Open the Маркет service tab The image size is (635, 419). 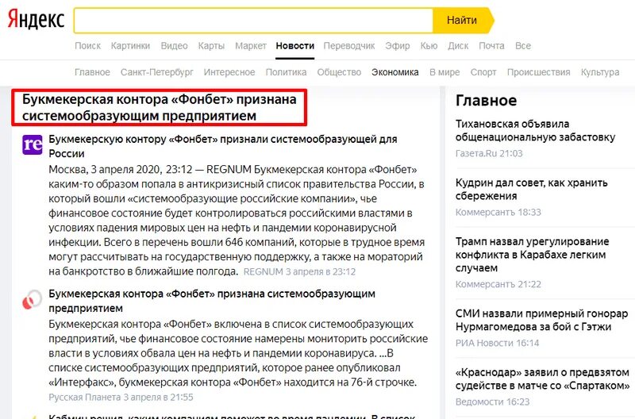click(x=251, y=46)
